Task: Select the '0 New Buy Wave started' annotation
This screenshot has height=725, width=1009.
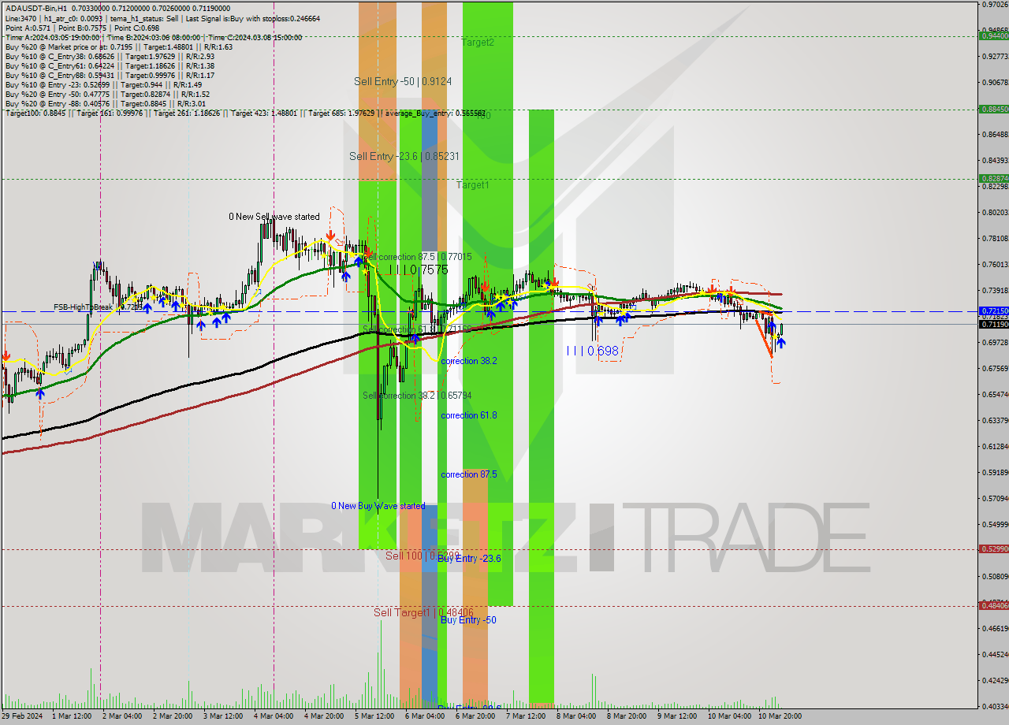Action: click(x=378, y=506)
